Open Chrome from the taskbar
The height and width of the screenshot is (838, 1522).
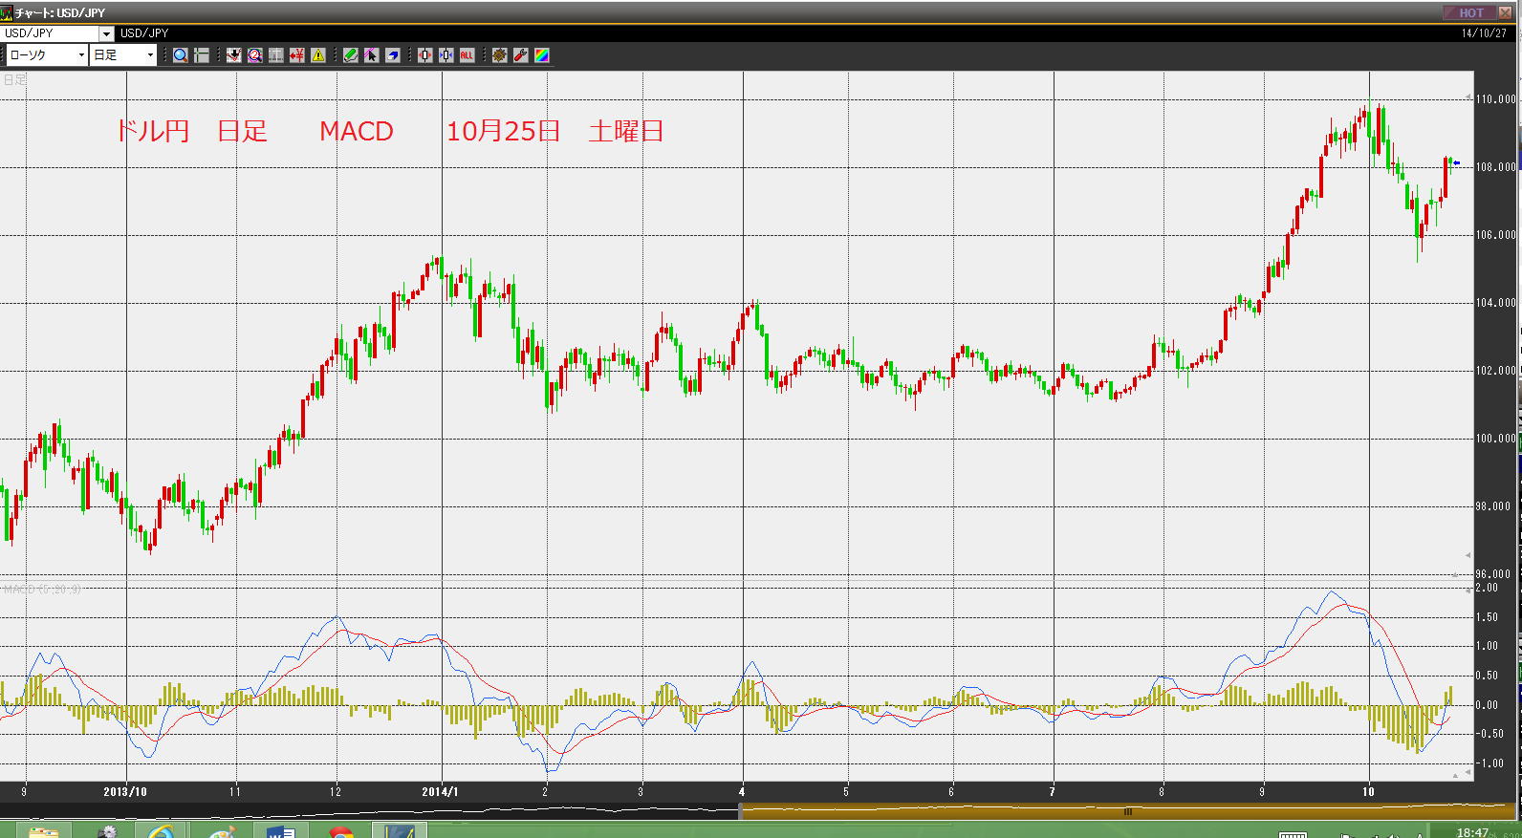point(340,831)
